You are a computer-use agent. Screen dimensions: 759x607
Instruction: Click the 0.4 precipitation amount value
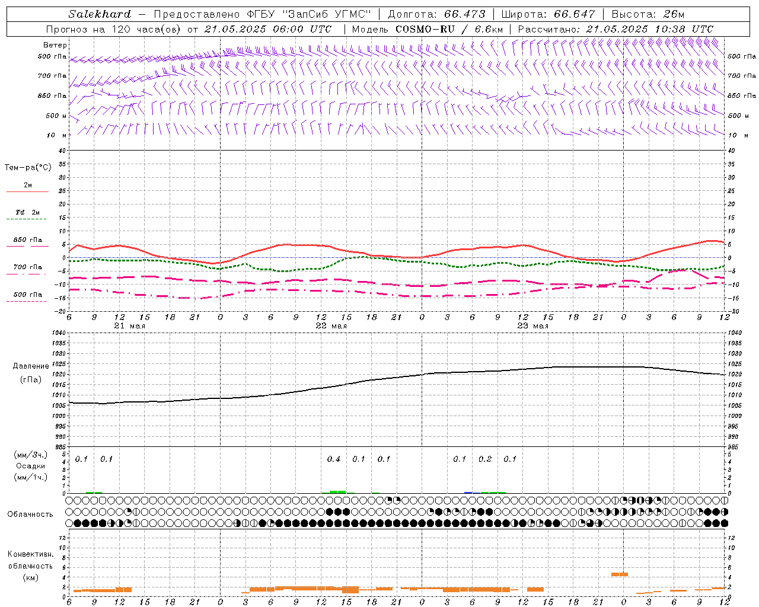click(x=334, y=459)
